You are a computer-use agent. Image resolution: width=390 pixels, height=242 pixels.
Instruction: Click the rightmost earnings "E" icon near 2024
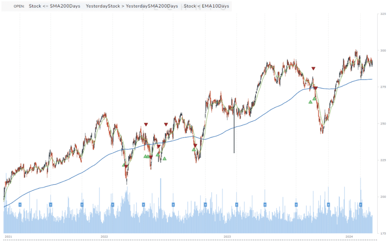[x=361, y=204]
